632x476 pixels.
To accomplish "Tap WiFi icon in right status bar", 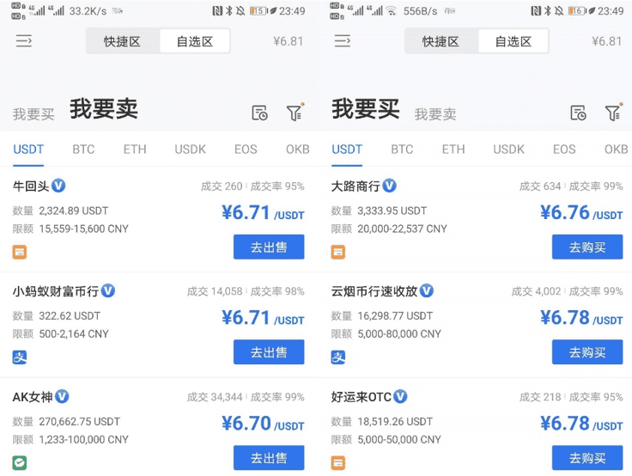I will [x=392, y=11].
